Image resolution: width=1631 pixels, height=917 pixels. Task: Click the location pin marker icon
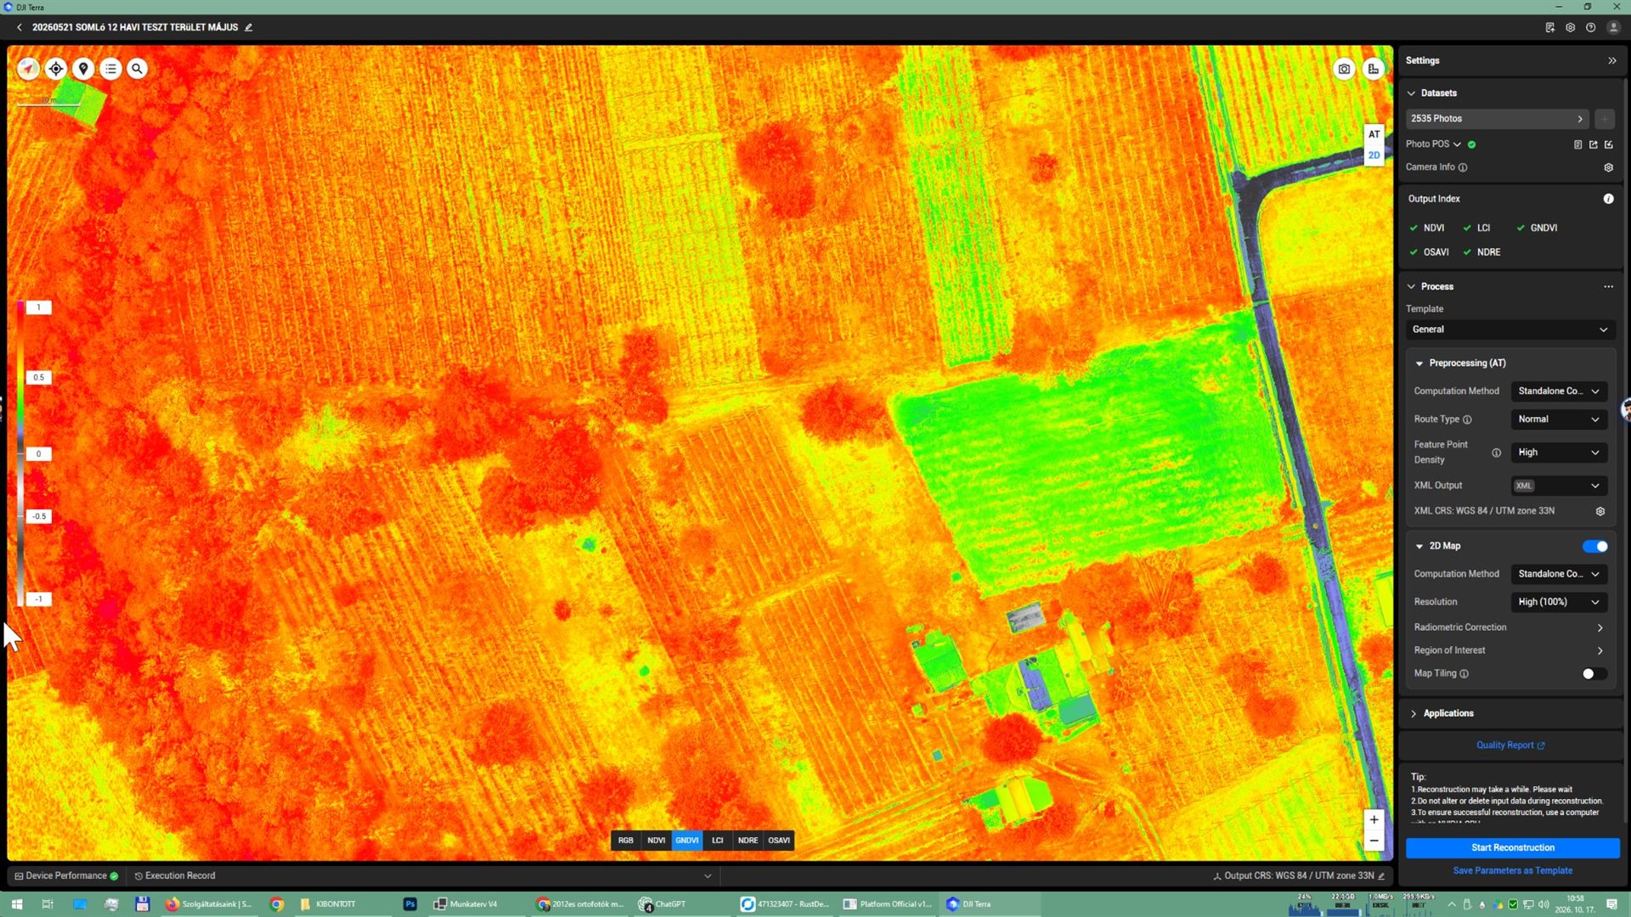pos(83,69)
